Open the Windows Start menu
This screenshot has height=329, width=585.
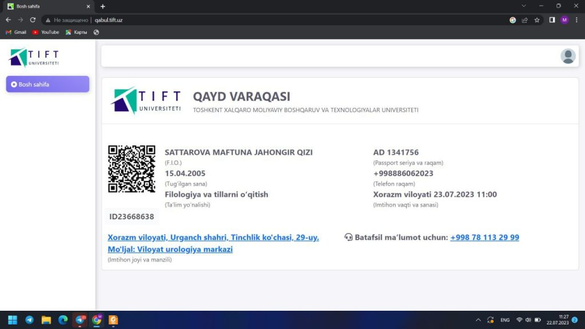13,320
